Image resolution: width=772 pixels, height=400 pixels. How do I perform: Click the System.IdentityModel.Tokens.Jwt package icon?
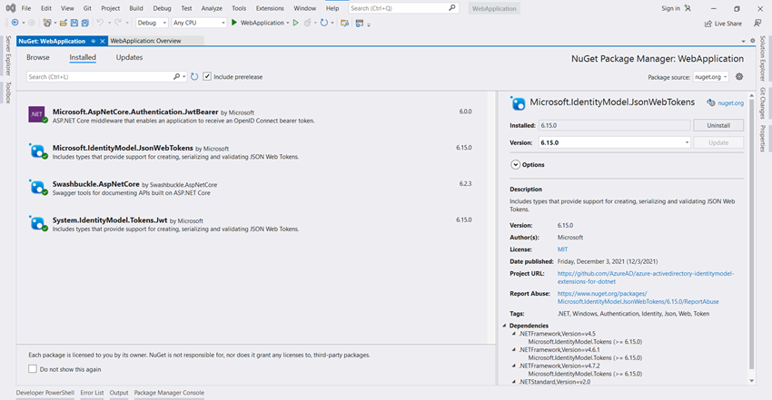[x=37, y=223]
